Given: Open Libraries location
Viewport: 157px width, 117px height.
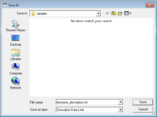Looking at the screenshot, I should 16,54.
